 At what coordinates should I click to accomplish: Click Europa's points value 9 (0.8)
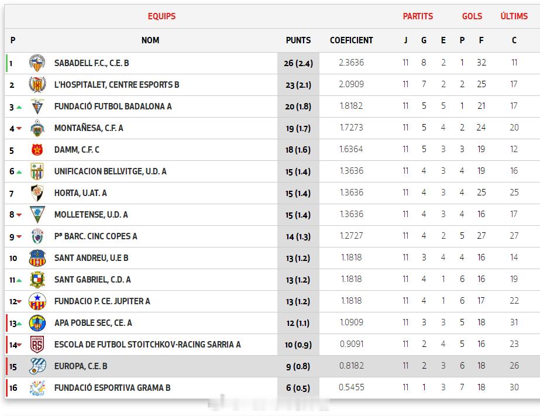coord(298,367)
